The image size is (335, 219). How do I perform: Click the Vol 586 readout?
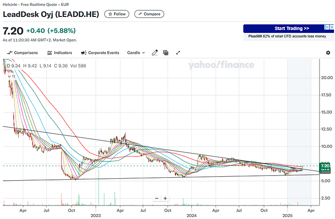[78, 66]
